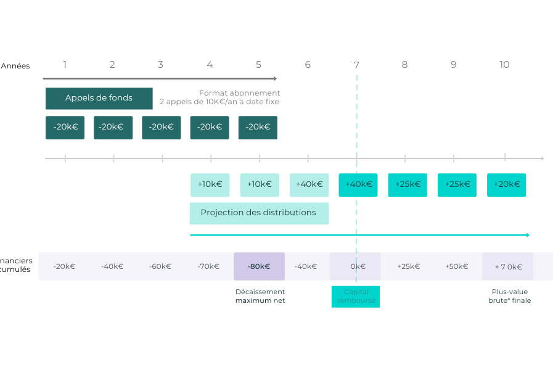Screen dimensions: 553x370
Task: Click the "Capital remboursé" turquoise label
Action: [x=356, y=297]
